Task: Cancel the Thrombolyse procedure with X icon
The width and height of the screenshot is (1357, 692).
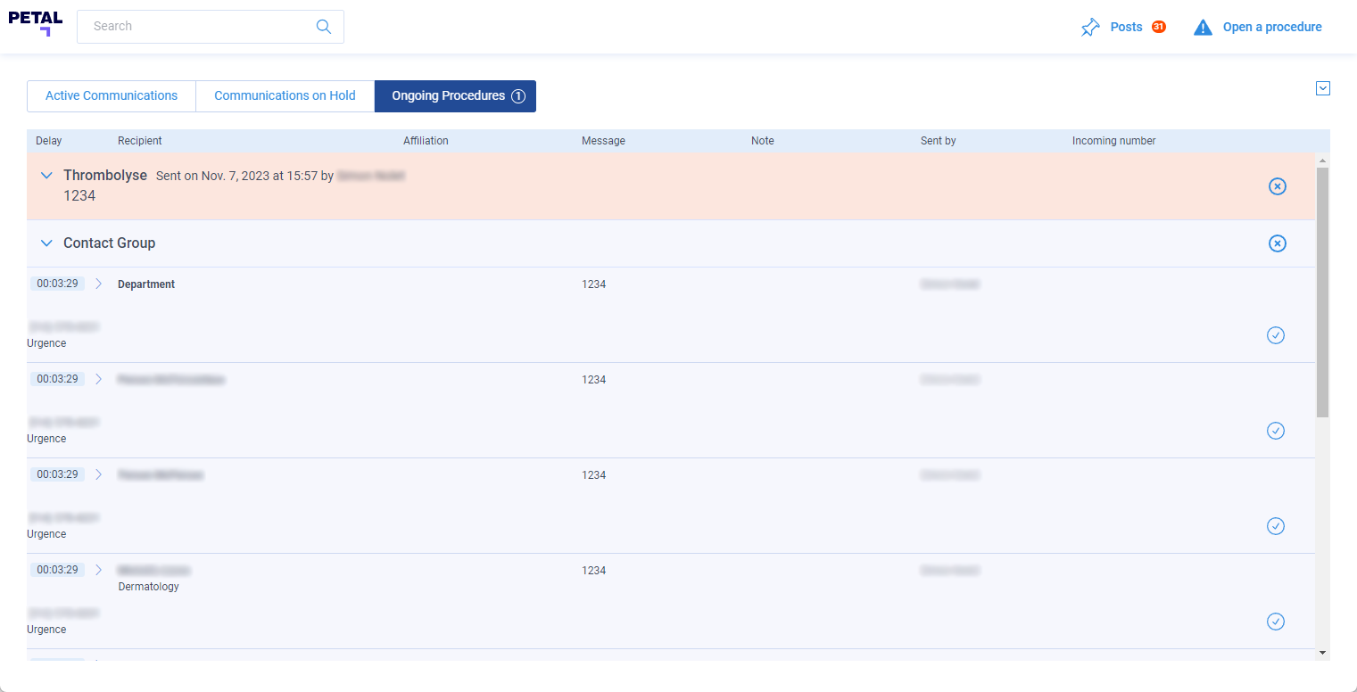Action: click(x=1278, y=186)
